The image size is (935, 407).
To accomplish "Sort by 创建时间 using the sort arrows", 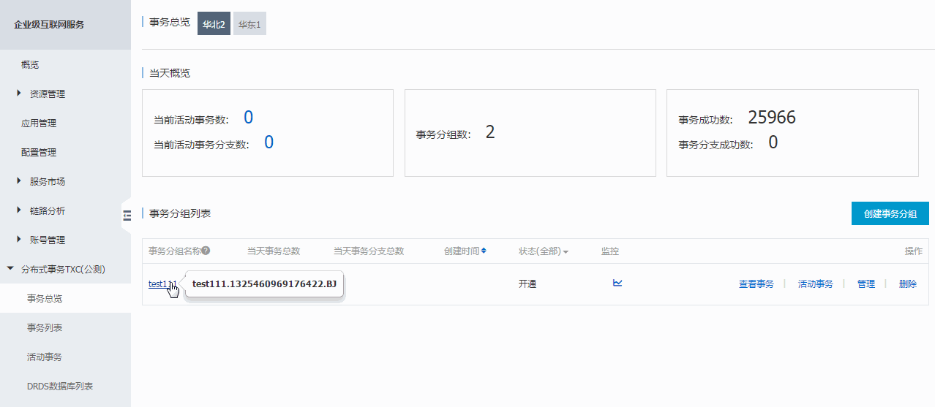I will (484, 251).
